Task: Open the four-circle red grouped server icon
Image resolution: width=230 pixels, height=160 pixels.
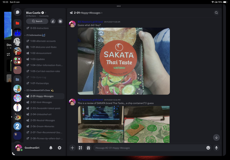Action: point(18,60)
